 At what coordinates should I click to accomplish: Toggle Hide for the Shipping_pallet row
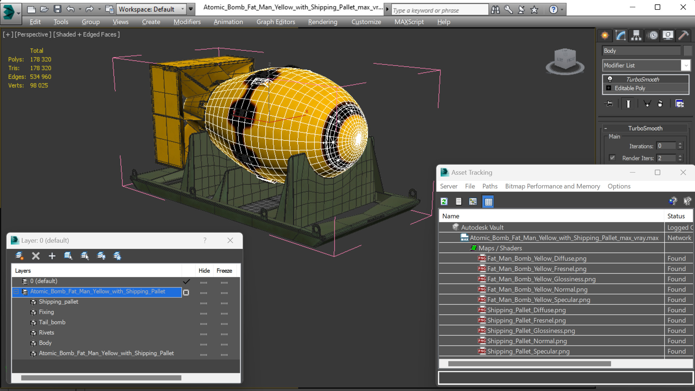click(x=204, y=303)
